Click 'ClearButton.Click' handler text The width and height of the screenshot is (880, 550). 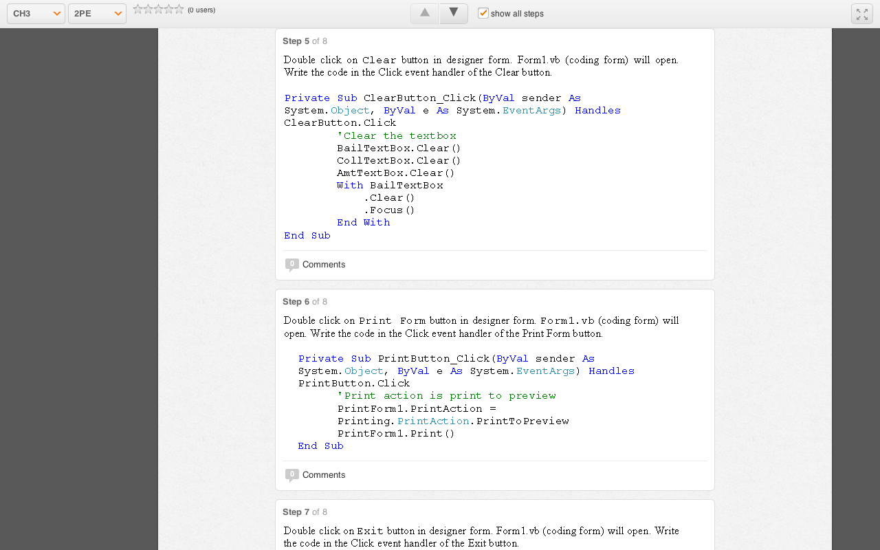coord(340,123)
